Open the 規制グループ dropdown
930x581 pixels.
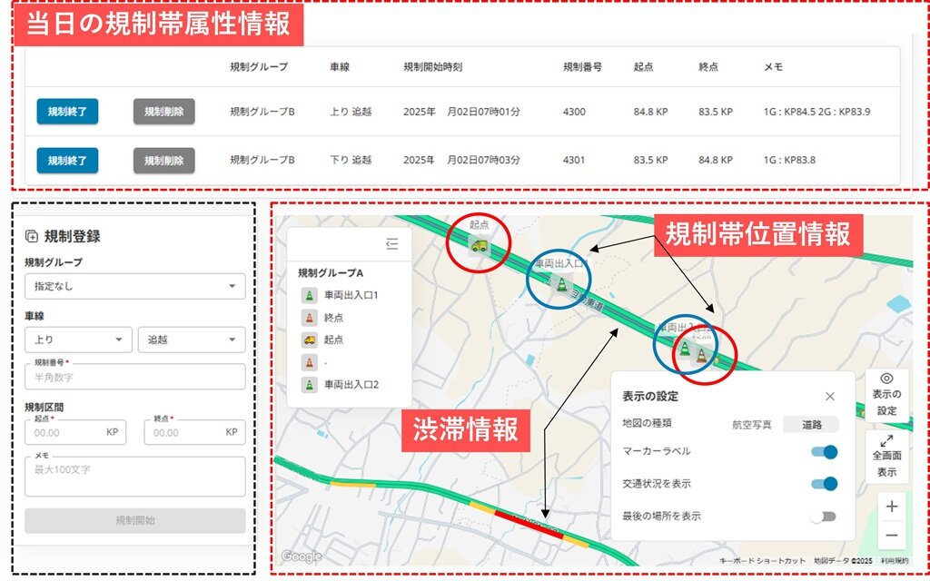134,287
